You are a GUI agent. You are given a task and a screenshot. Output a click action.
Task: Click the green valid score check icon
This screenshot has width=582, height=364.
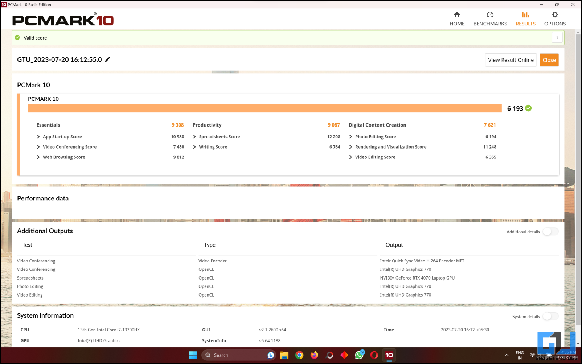[x=17, y=37]
